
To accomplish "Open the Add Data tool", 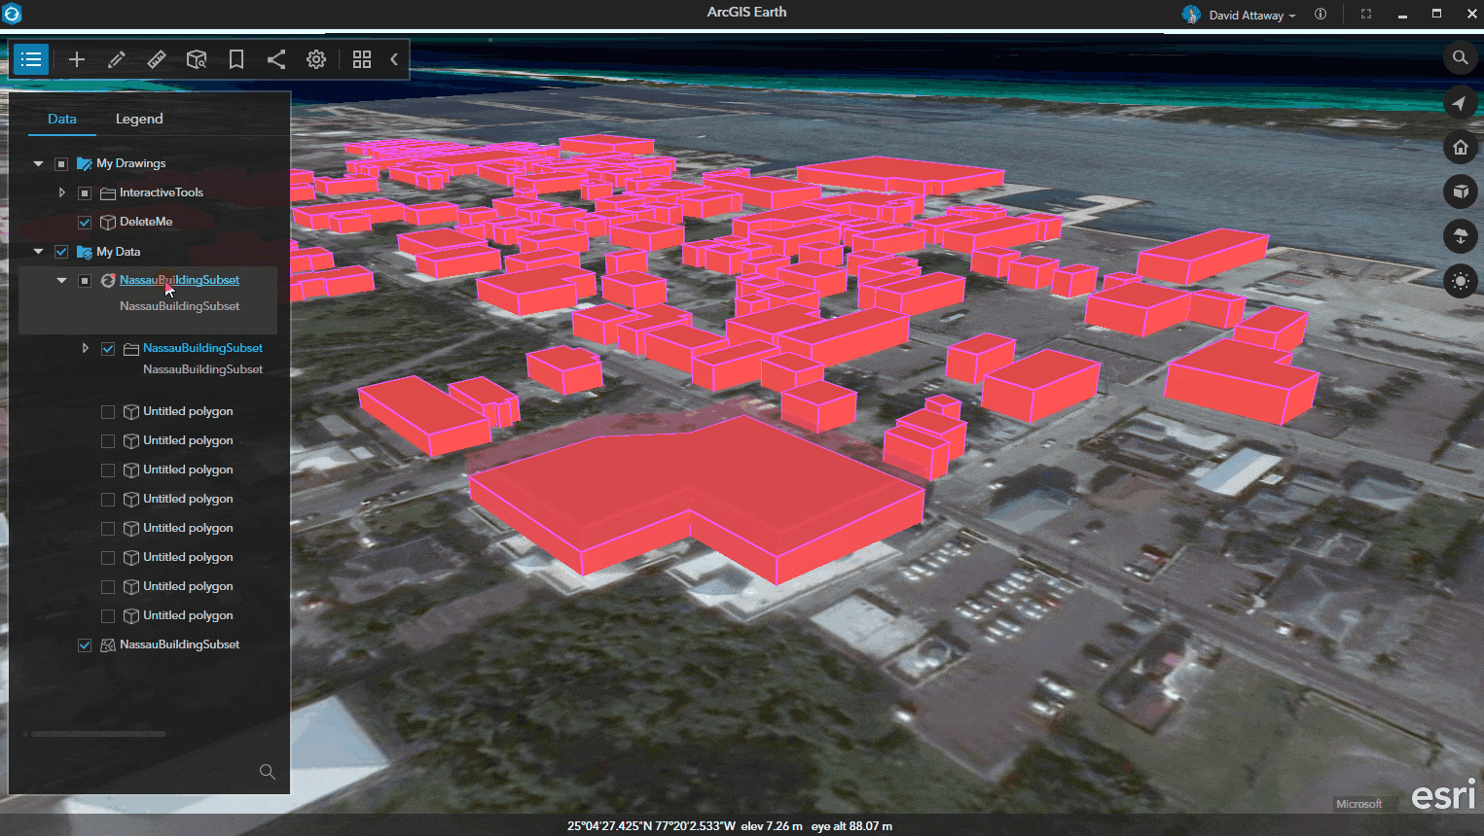I will (76, 59).
